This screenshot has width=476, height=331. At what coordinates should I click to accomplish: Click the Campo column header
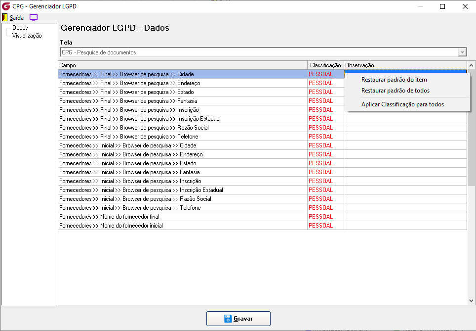pyautogui.click(x=183, y=65)
